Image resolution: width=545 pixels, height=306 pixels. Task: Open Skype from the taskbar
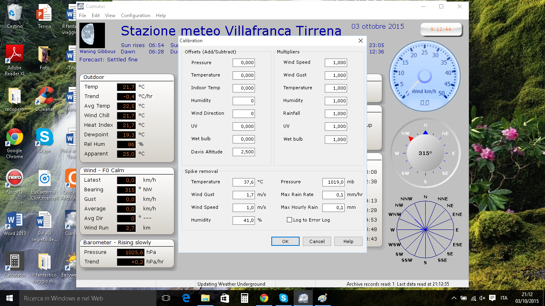point(283,298)
